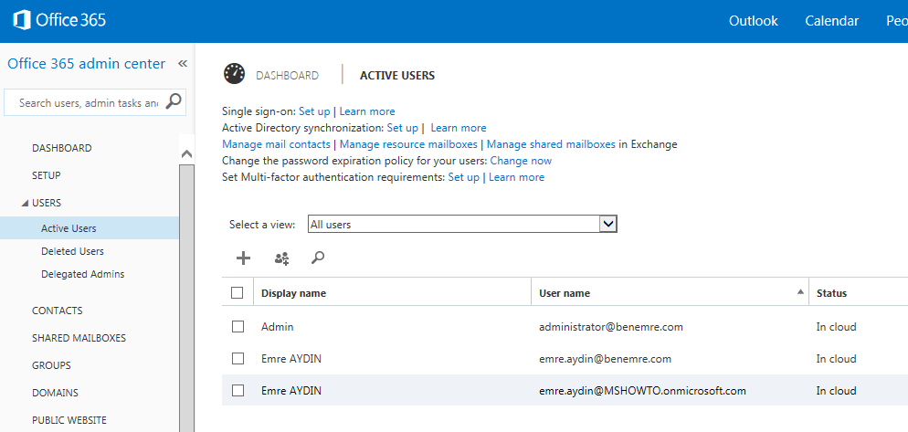908x432 pixels.
Task: Click the sidebar vertical scrollbar thumb
Action: coord(186,298)
